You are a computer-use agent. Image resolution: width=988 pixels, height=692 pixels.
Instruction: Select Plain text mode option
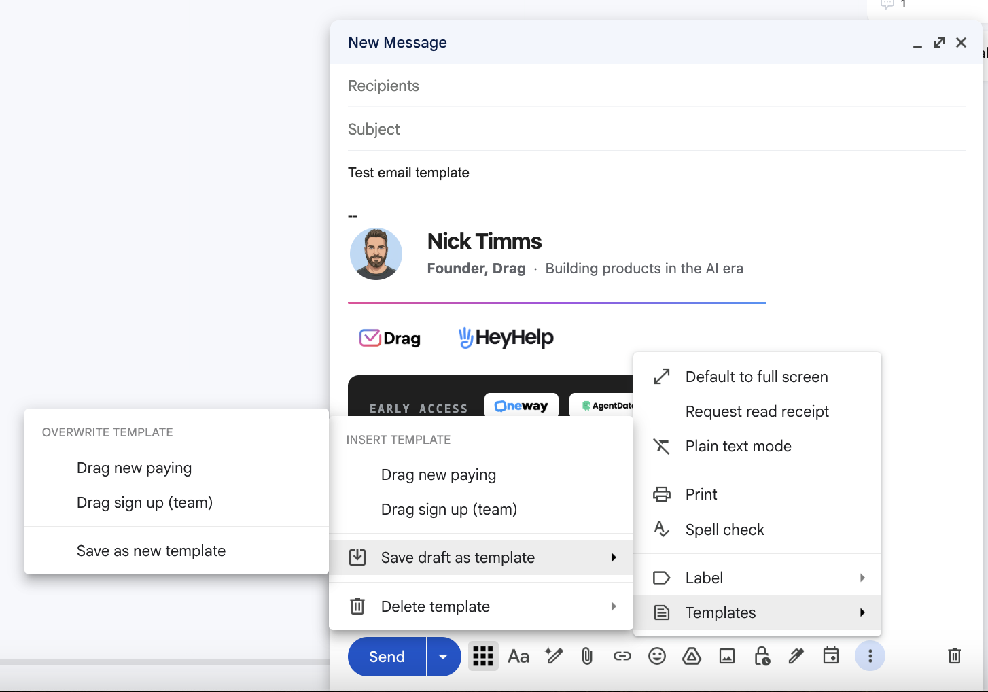point(757,446)
